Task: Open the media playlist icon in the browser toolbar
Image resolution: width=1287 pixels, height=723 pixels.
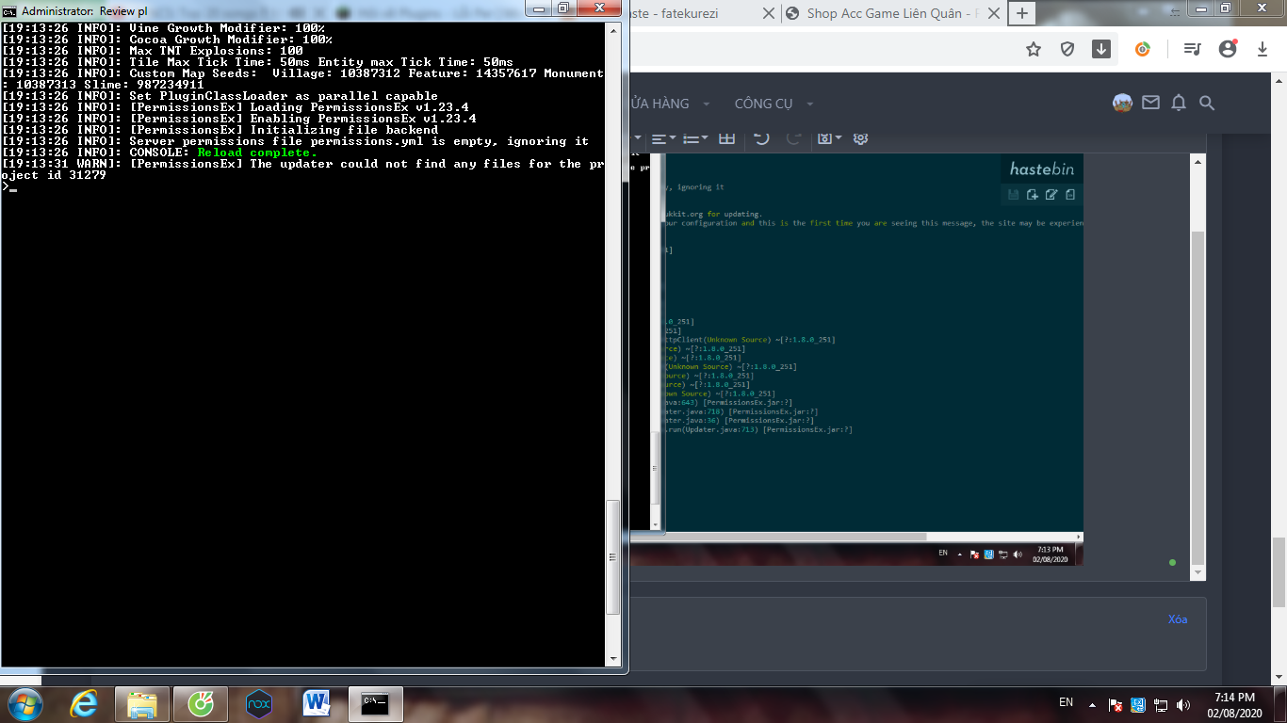Action: 1193,49
